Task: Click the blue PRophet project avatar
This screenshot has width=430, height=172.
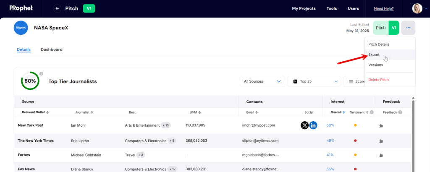Action: pyautogui.click(x=21, y=28)
